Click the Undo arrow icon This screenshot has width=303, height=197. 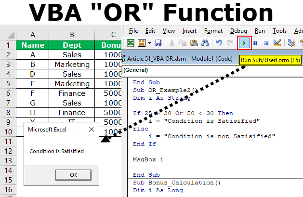[x=219, y=43]
